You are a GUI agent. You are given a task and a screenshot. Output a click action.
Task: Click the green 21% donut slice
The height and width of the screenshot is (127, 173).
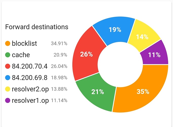[98, 92]
